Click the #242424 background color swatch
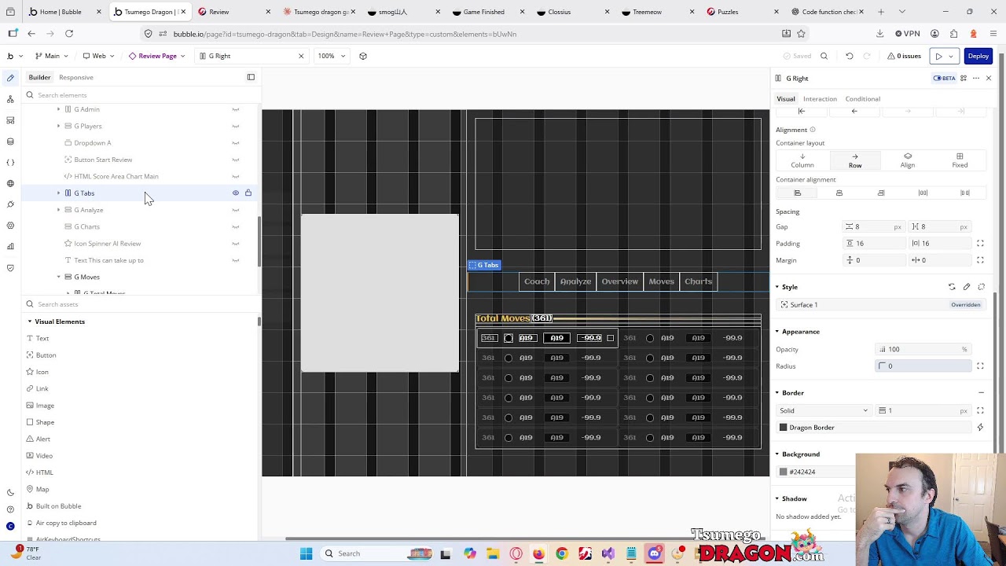The height and width of the screenshot is (566, 1006). [784, 472]
